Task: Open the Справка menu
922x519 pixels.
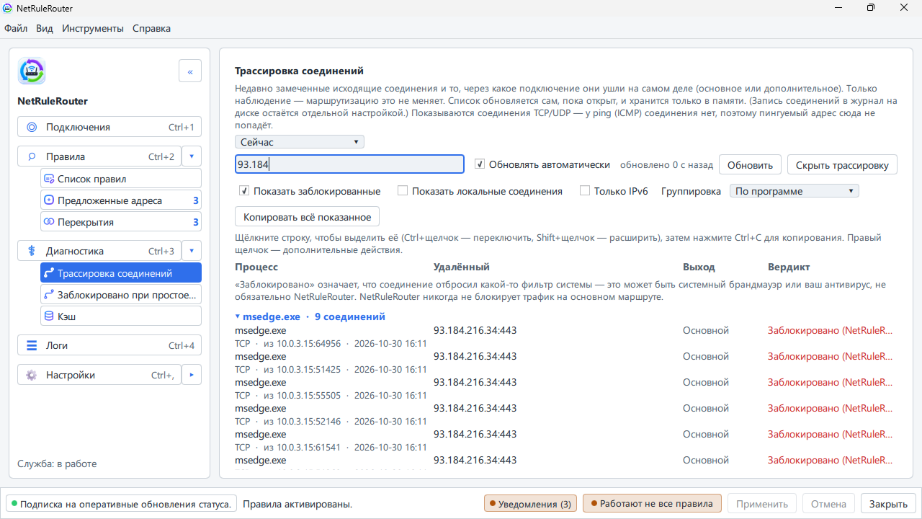Action: pos(152,29)
